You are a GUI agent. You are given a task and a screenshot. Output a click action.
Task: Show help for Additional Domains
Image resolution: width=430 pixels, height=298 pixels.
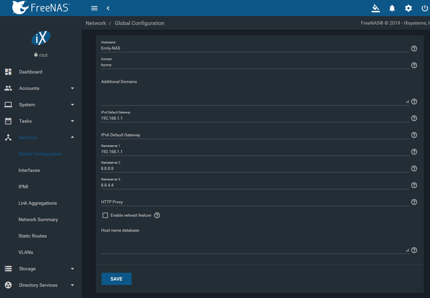[x=414, y=101]
